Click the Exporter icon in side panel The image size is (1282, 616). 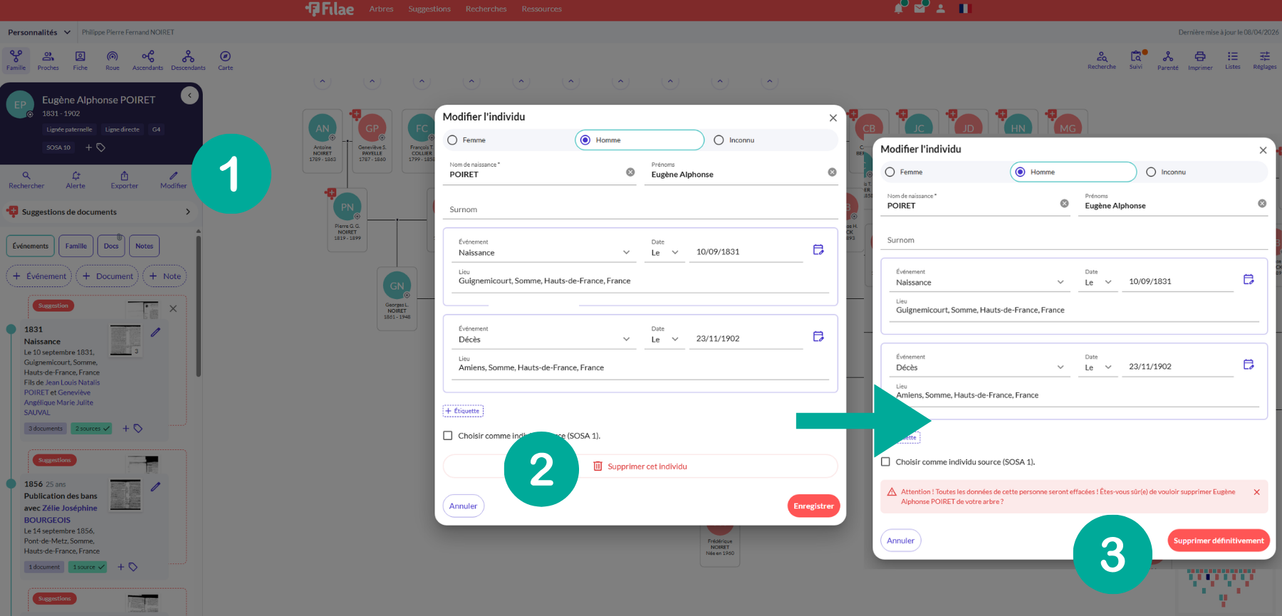tap(124, 179)
